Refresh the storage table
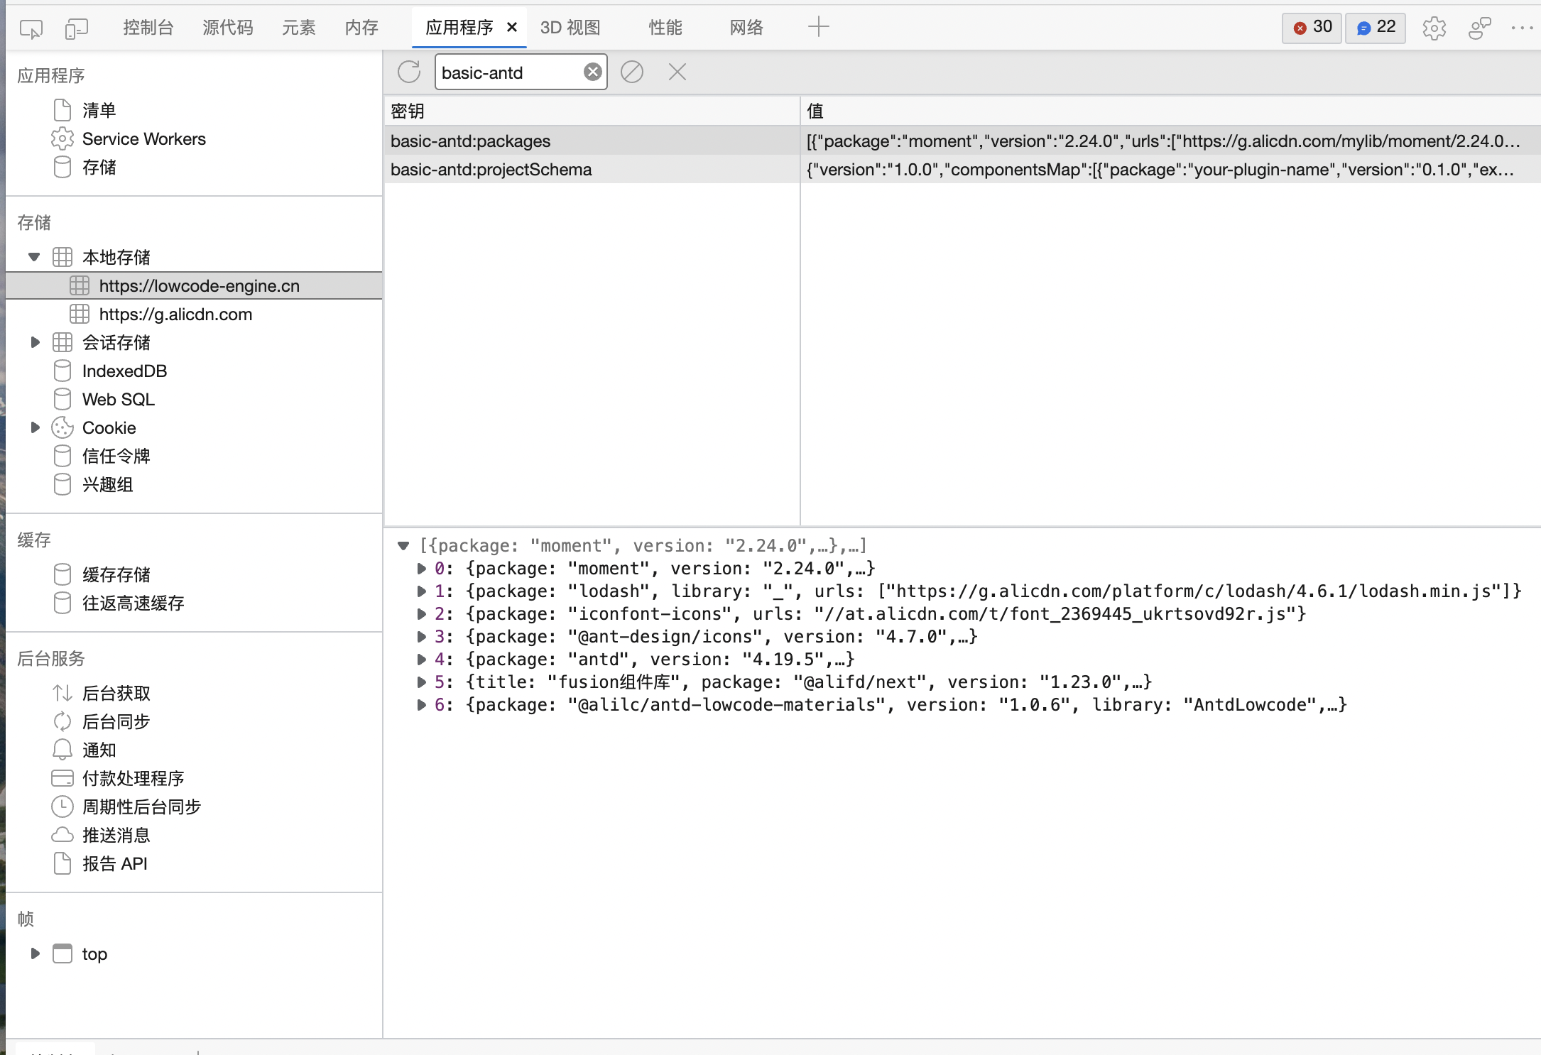 tap(409, 72)
